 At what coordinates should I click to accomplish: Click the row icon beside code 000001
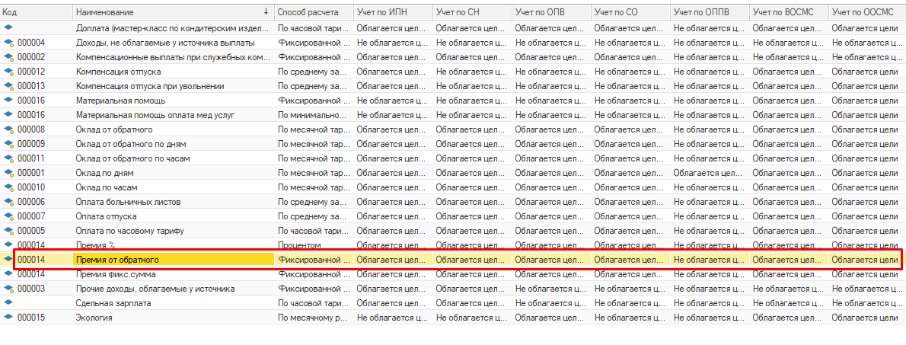[8, 172]
